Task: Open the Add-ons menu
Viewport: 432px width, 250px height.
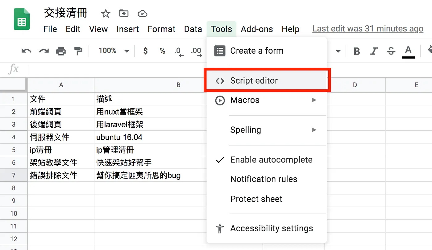Action: pos(257,29)
